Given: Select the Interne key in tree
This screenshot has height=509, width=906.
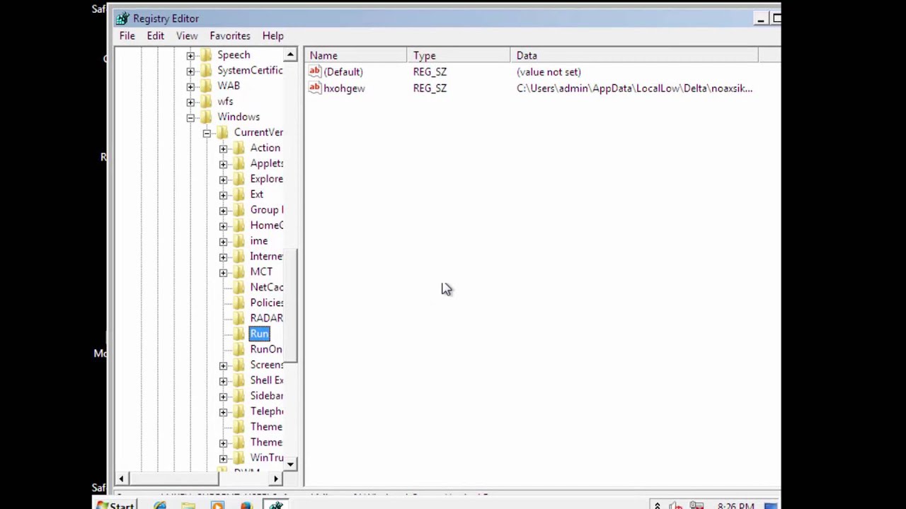Looking at the screenshot, I should tap(266, 256).
